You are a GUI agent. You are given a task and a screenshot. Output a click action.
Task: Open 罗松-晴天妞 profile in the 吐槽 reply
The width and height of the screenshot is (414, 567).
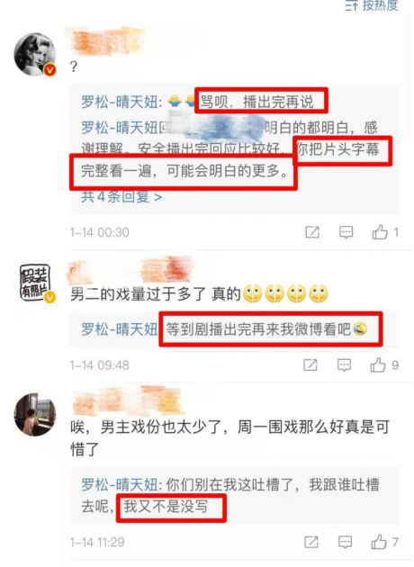[x=121, y=484]
